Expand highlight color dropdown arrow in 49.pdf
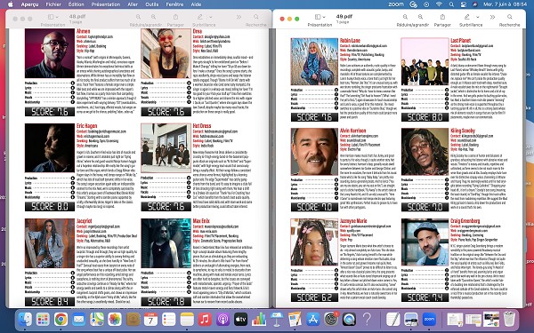 pyautogui.click(x=477, y=17)
